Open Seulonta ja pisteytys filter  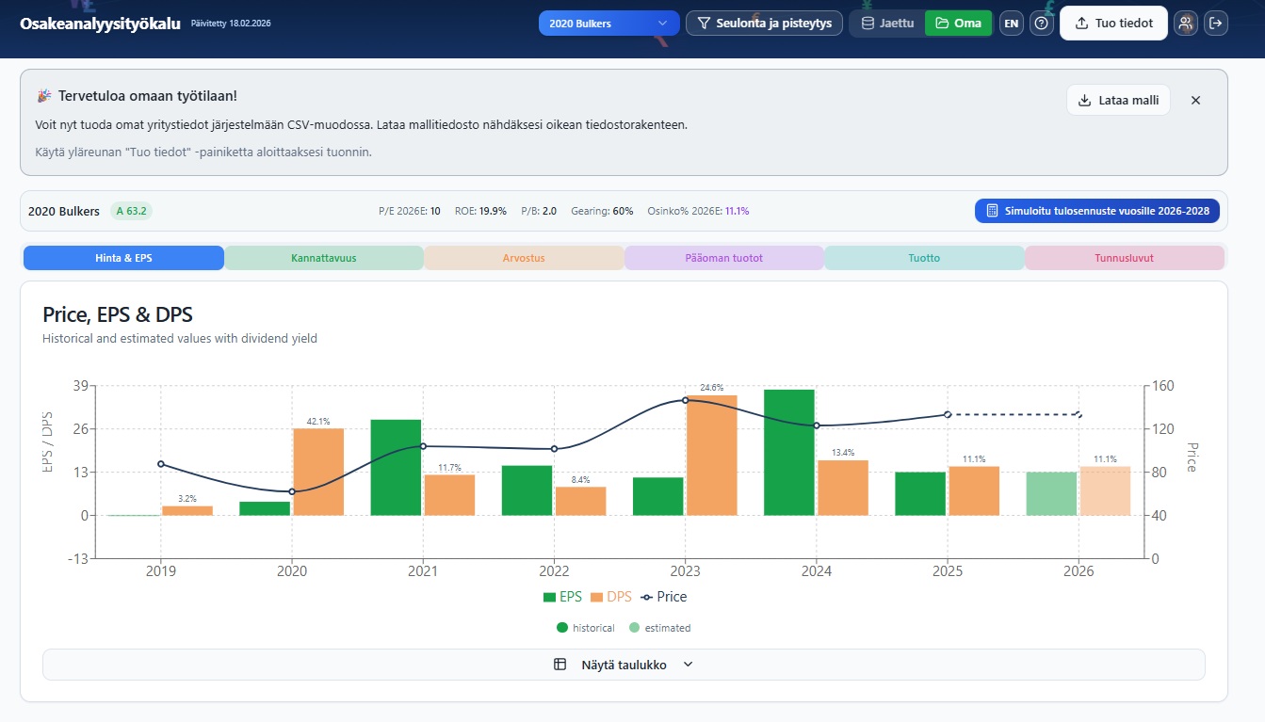pyautogui.click(x=764, y=24)
